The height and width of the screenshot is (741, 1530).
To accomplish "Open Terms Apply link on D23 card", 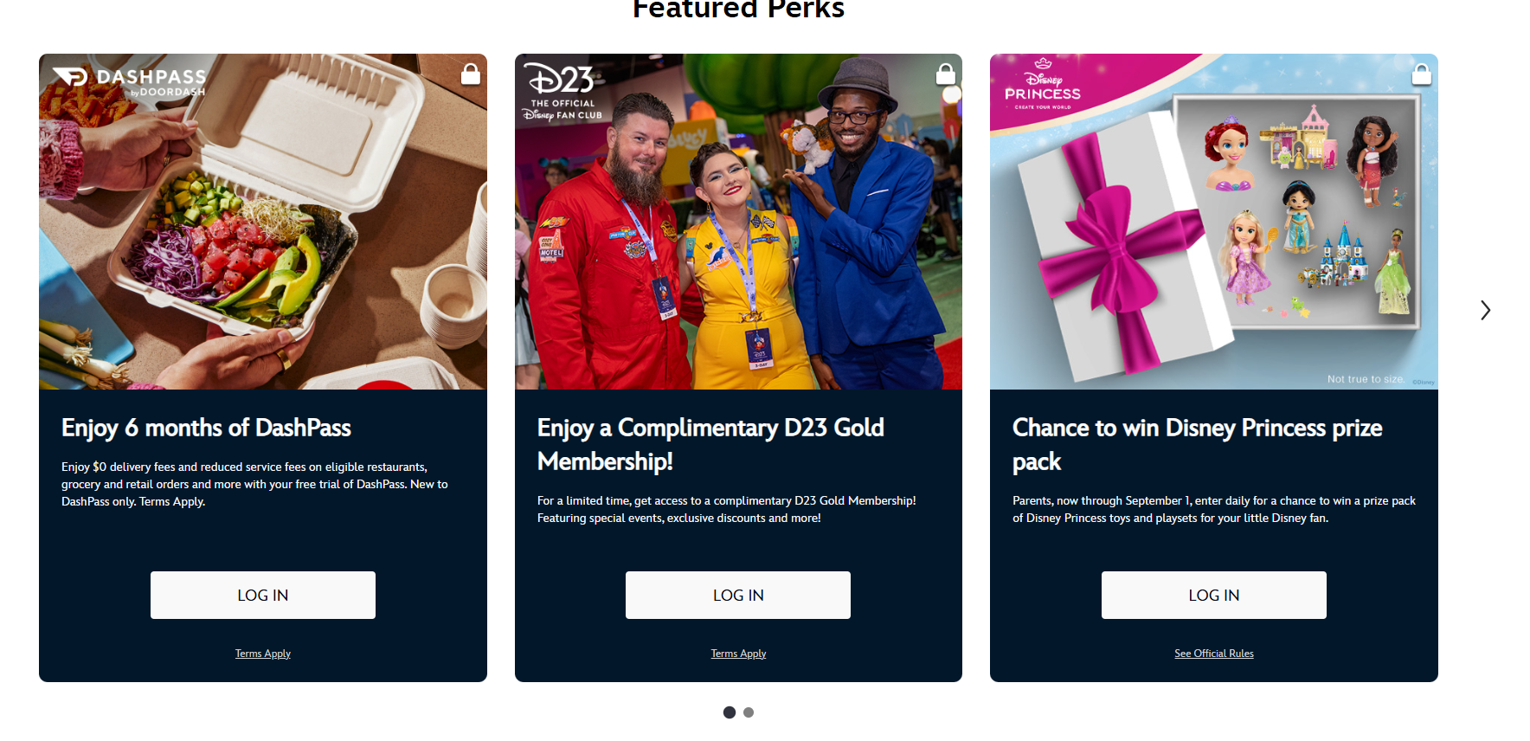I will click(x=738, y=654).
